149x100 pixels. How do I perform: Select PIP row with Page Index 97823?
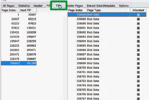click(19, 28)
